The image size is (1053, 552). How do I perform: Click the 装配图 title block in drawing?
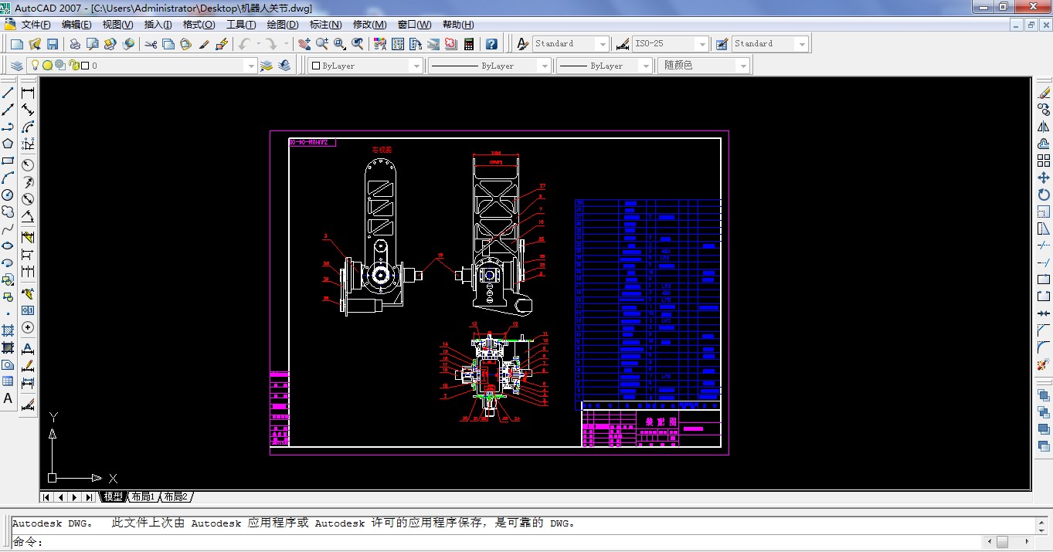point(661,422)
